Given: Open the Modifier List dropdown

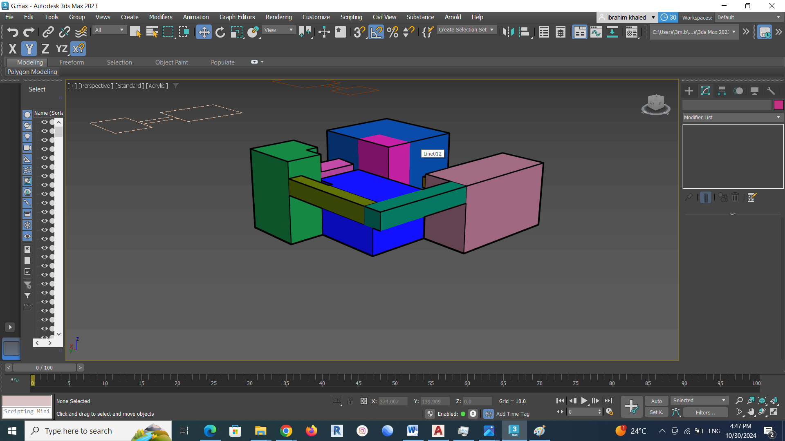Looking at the screenshot, I should pyautogui.click(x=733, y=117).
